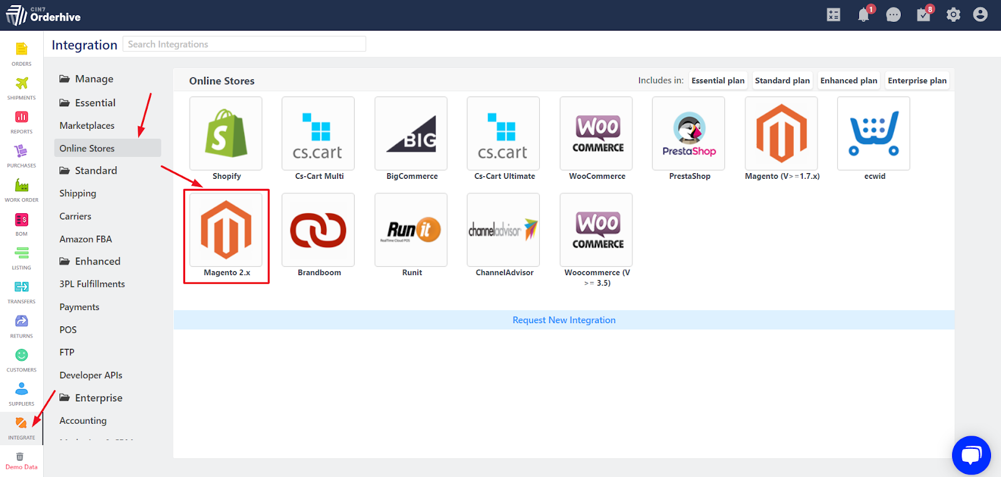This screenshot has width=1001, height=477.
Task: Click the Enhanced plan tag
Action: (x=849, y=81)
